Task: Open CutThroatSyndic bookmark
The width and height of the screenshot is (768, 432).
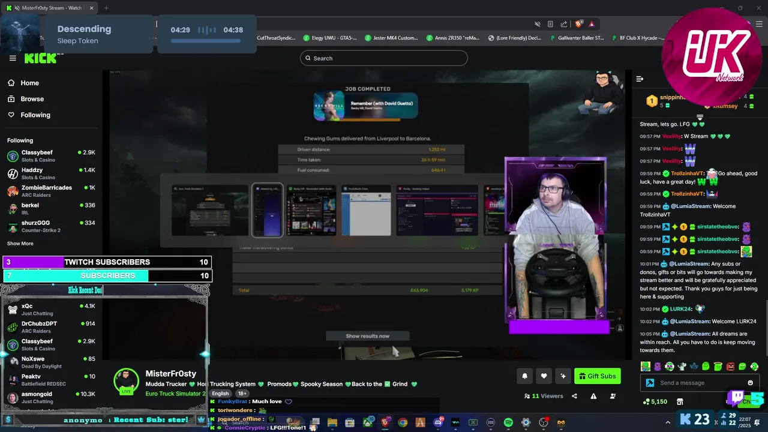Action: (x=276, y=38)
